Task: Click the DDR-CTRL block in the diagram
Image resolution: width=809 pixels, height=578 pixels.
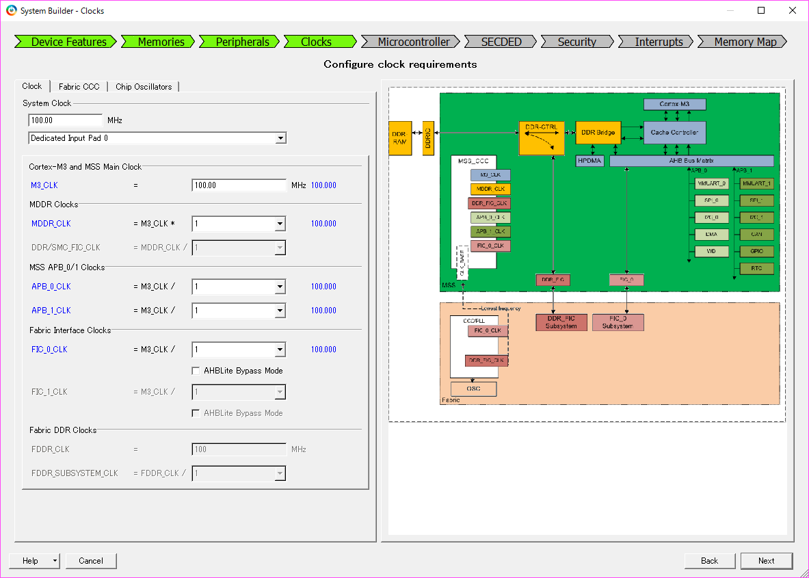Action: click(542, 137)
